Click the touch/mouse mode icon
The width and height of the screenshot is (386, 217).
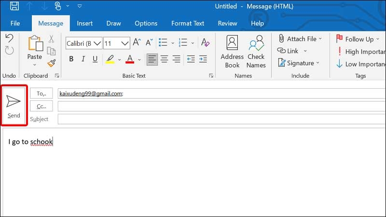click(x=58, y=6)
